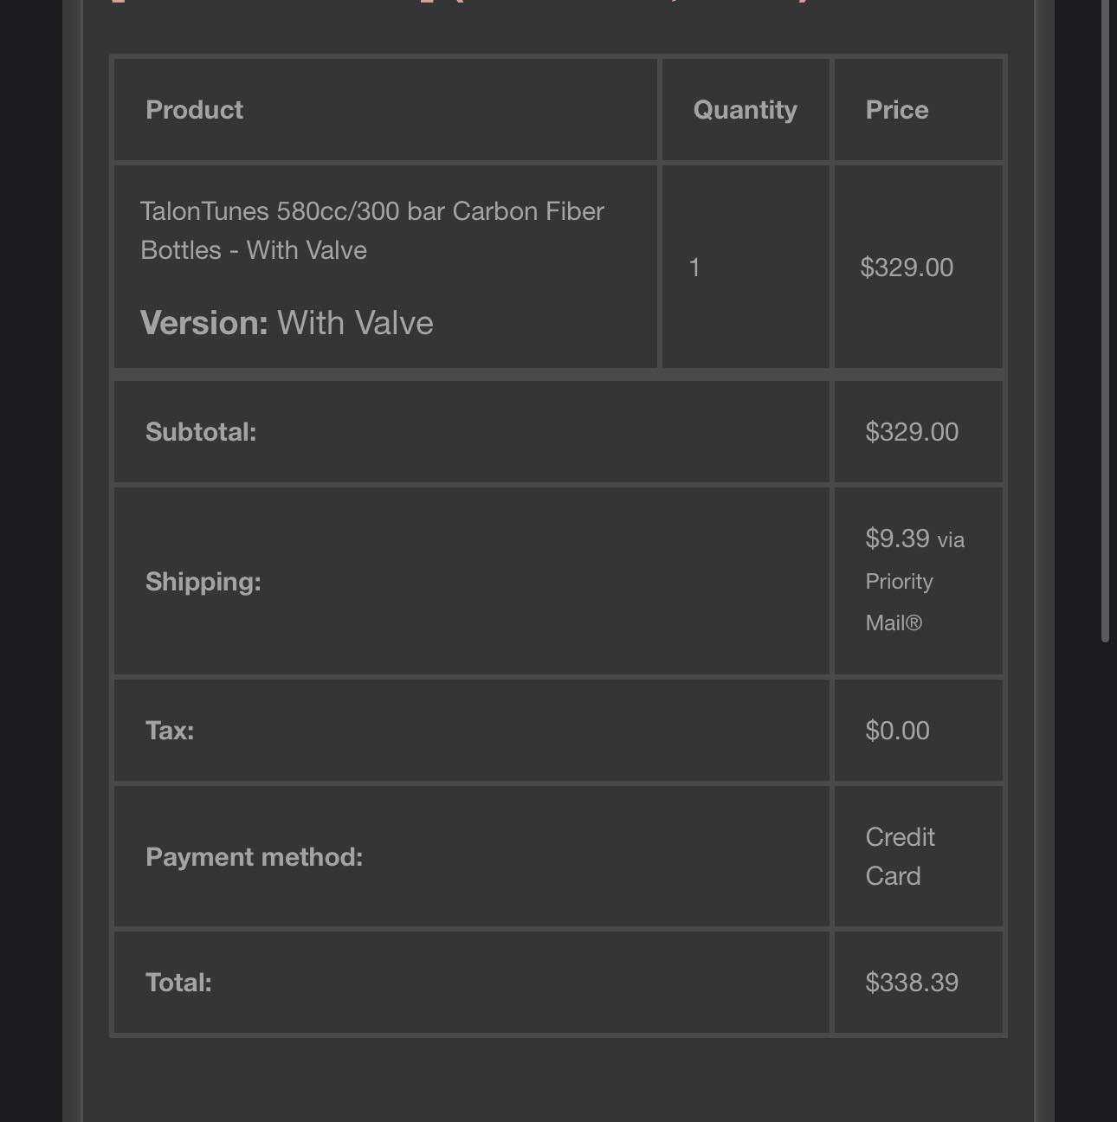Click the Priority Mail® text in shipping cell
This screenshot has height=1122, width=1117.
coord(899,602)
